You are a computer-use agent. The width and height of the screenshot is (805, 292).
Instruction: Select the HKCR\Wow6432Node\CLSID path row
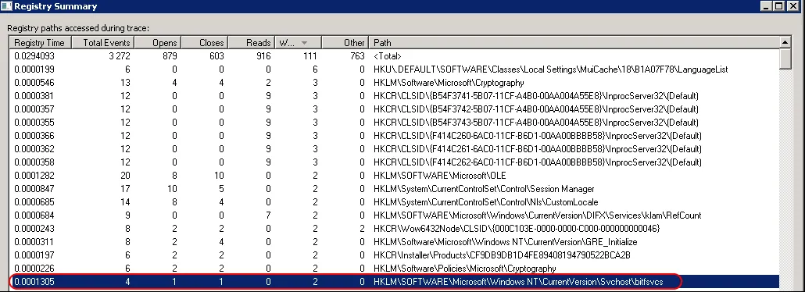tap(394, 229)
